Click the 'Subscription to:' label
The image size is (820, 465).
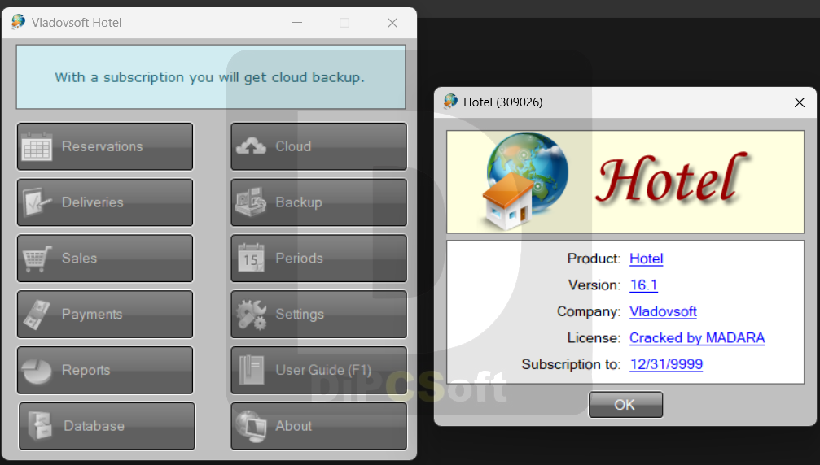(x=571, y=364)
